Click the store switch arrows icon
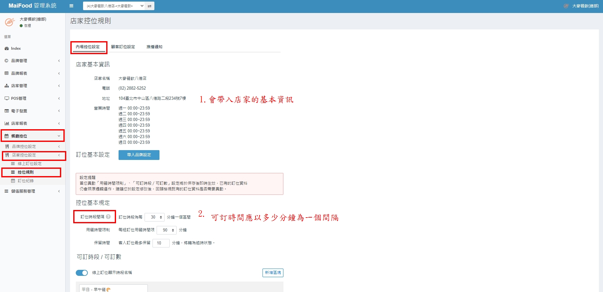 [x=149, y=6]
